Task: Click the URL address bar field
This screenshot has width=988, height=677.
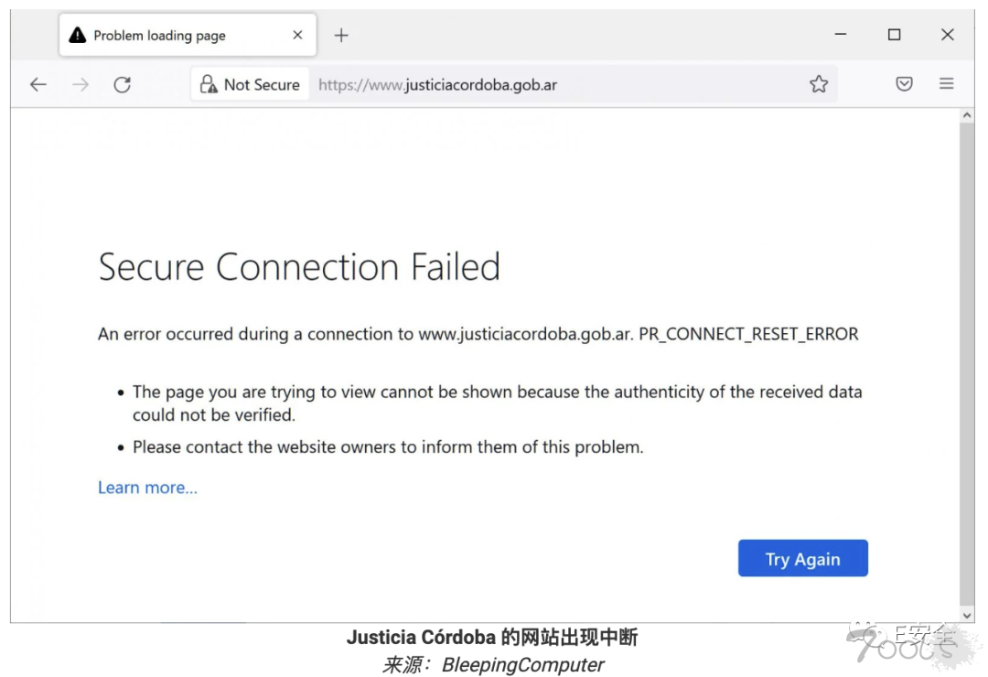Action: 549,84
